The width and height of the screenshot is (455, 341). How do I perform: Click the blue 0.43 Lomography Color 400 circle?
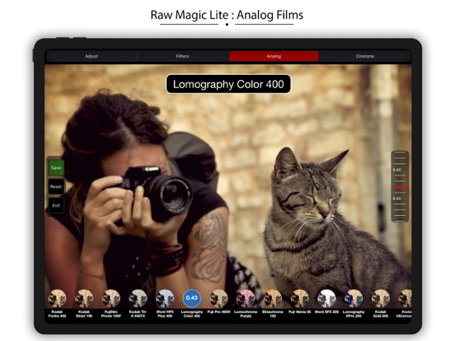192,298
